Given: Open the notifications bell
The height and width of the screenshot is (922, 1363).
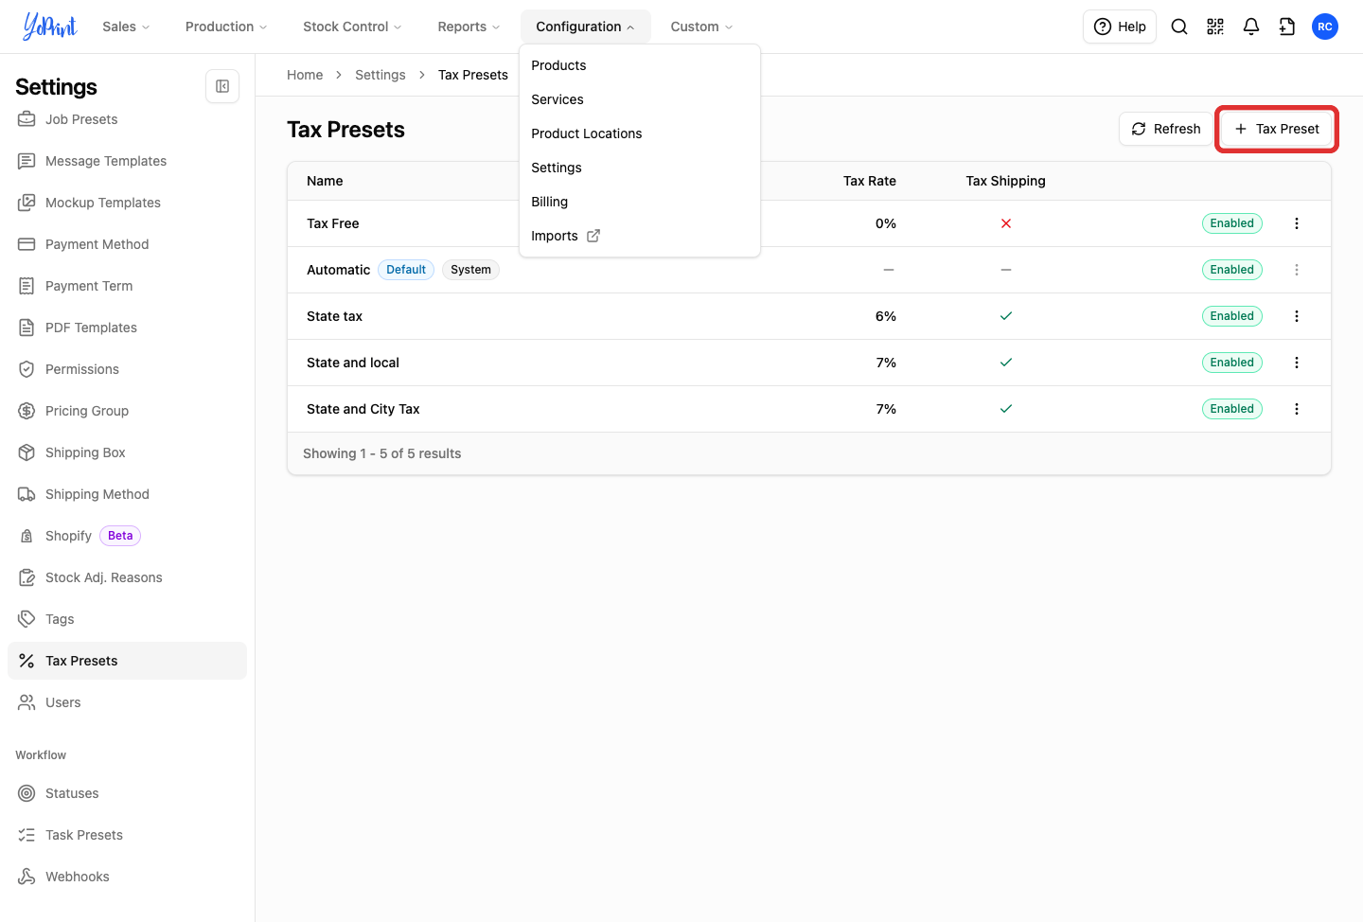Looking at the screenshot, I should [x=1251, y=27].
